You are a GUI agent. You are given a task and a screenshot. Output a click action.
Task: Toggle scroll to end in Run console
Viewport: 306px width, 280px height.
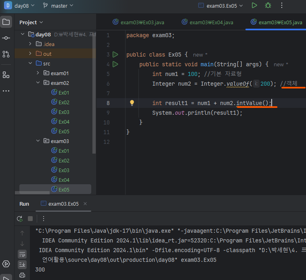(x=22, y=265)
